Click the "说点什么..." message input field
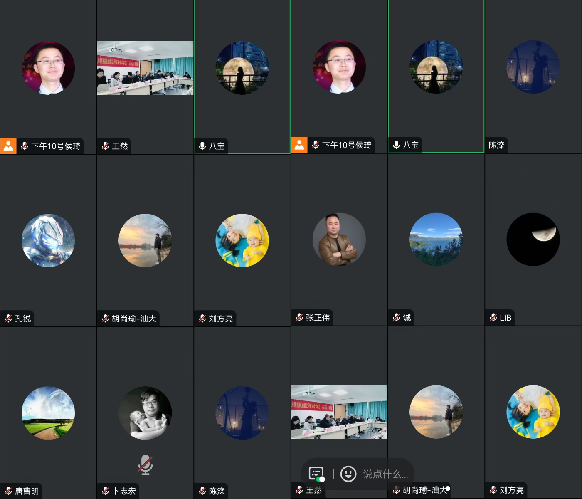 pyautogui.click(x=385, y=474)
